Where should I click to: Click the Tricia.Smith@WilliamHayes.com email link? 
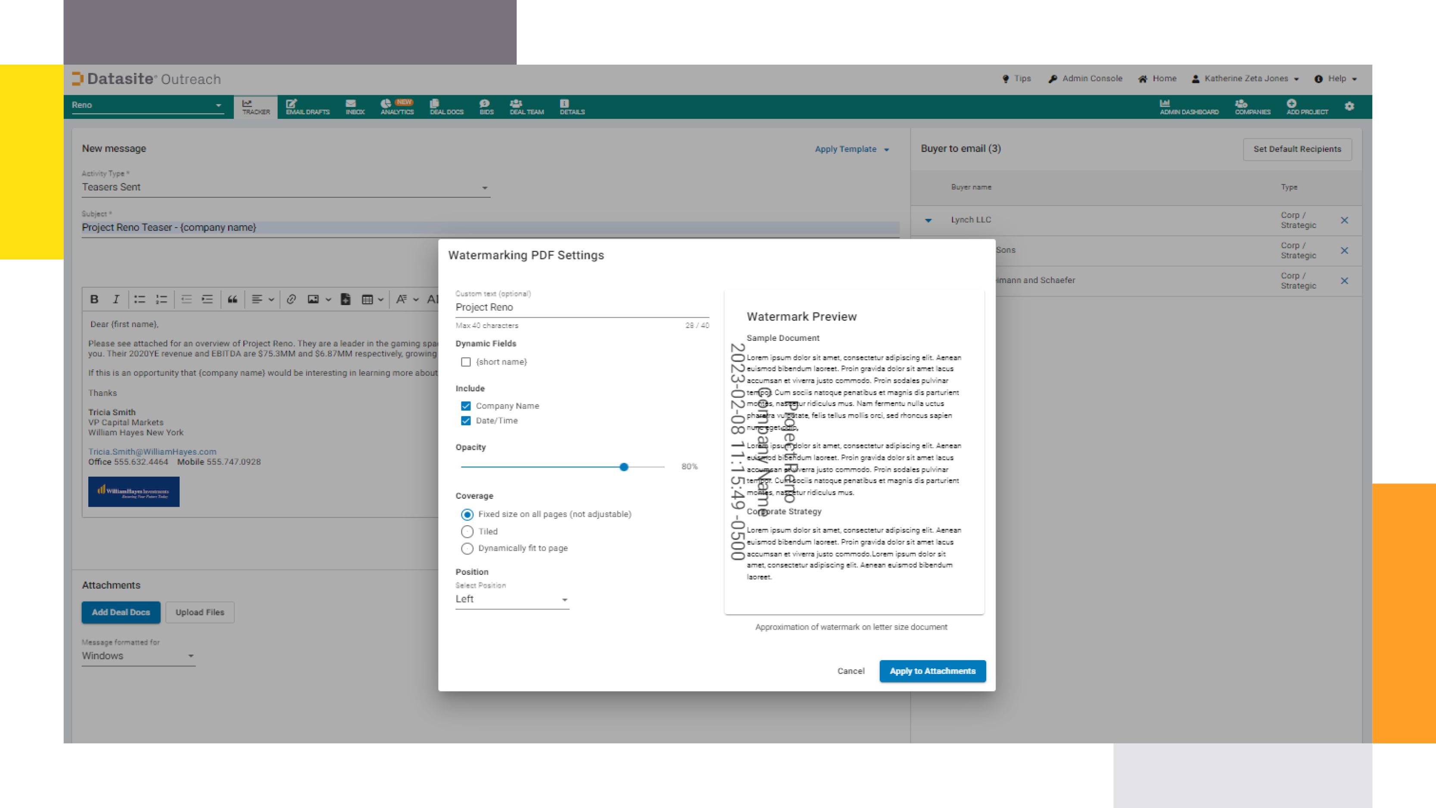click(x=152, y=452)
